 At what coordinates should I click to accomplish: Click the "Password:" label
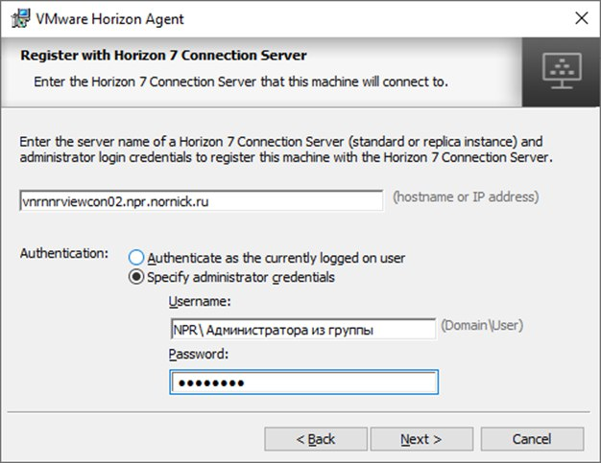(x=198, y=354)
